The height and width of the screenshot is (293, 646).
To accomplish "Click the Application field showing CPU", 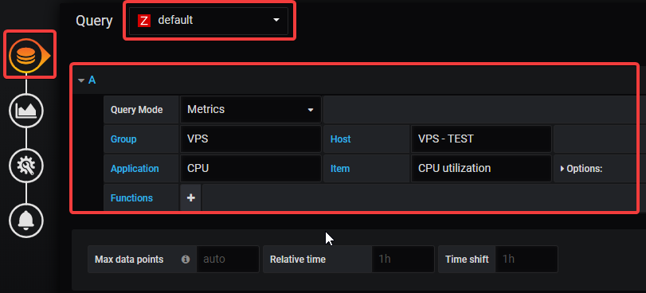I will click(250, 169).
